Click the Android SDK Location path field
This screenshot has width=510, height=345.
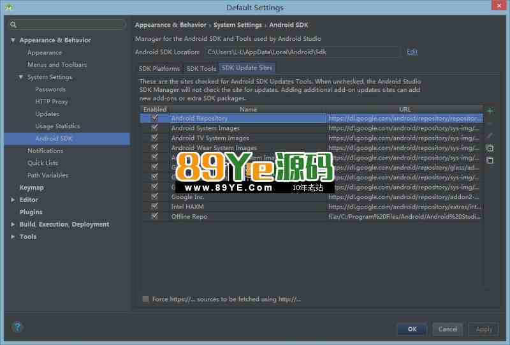302,52
